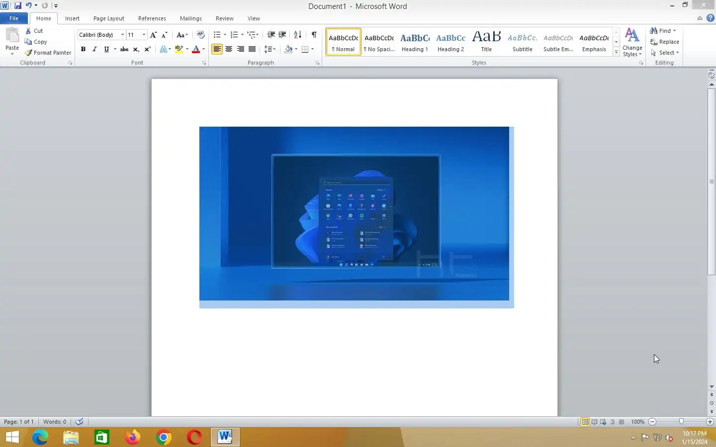
Task: Apply yellow text highlight color
Action: click(179, 49)
